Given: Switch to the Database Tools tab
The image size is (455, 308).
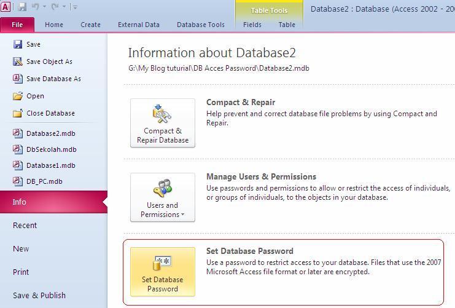Looking at the screenshot, I should [201, 25].
